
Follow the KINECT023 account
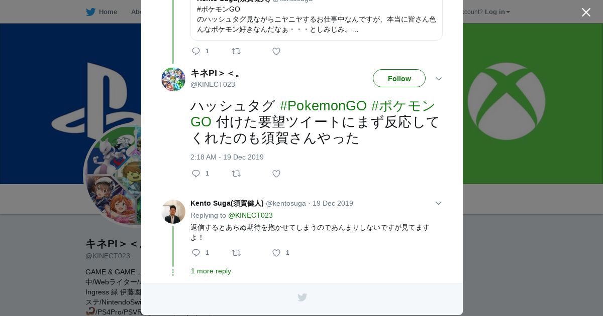399,79
